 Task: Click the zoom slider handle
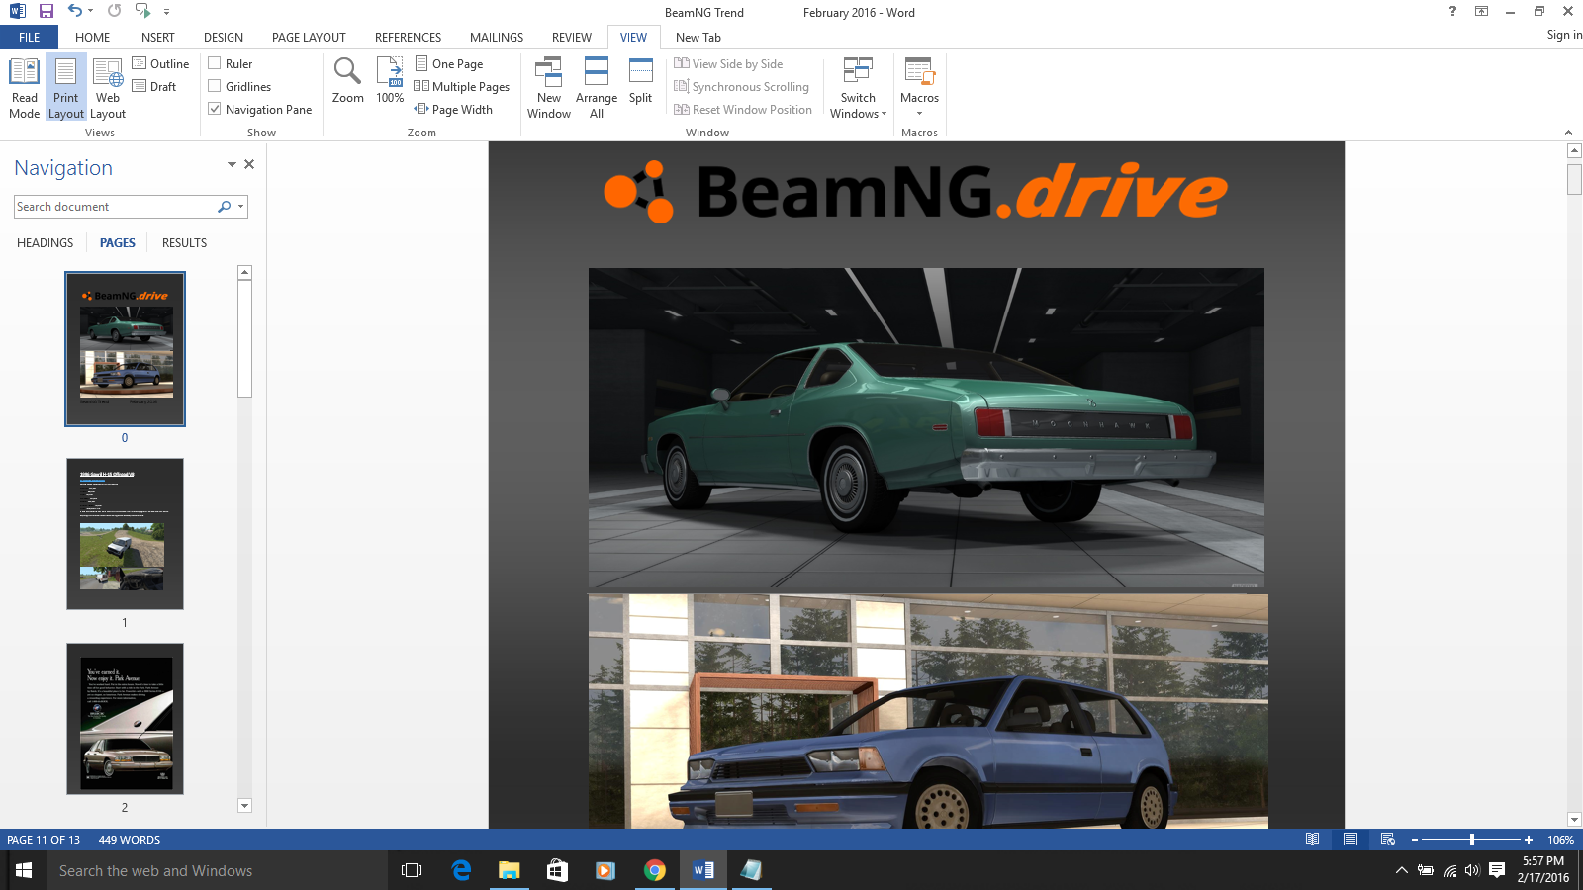point(1472,840)
